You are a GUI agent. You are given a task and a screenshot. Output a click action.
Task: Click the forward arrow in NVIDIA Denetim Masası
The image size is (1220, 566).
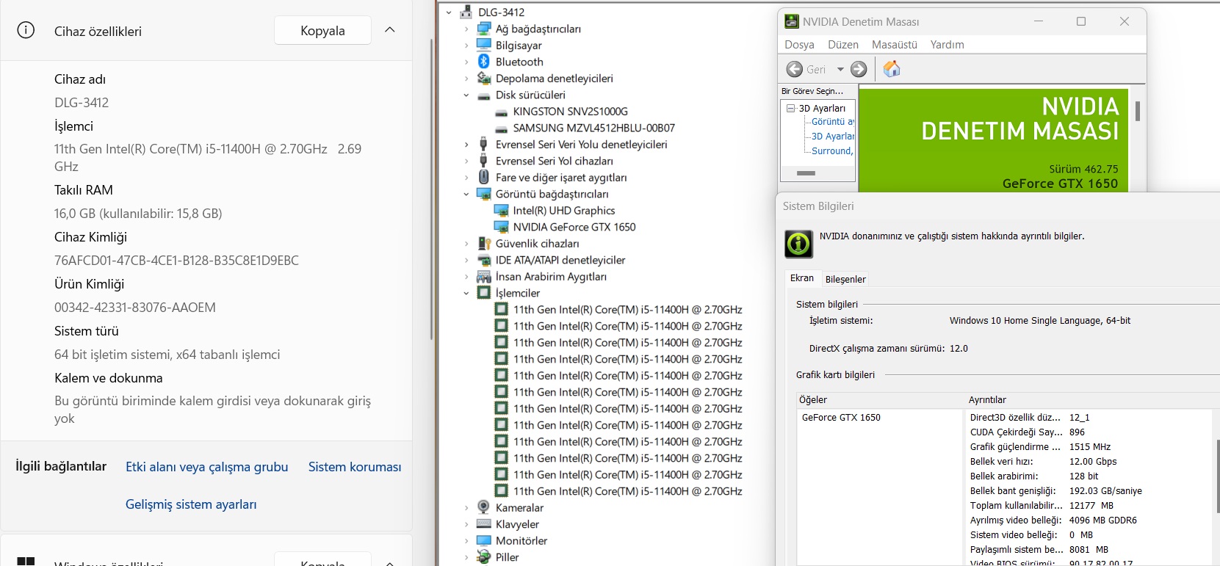[859, 69]
